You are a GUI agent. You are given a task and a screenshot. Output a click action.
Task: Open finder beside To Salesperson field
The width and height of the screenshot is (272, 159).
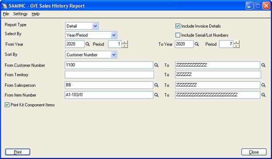coord(263,85)
